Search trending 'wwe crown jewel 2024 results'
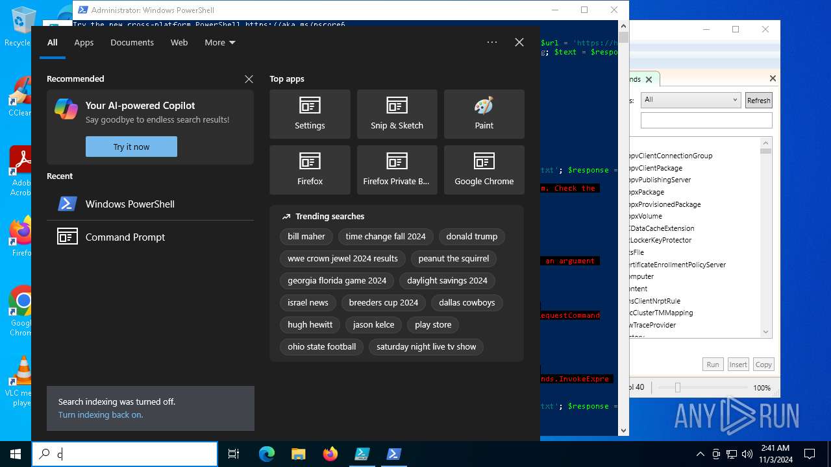 (x=343, y=259)
